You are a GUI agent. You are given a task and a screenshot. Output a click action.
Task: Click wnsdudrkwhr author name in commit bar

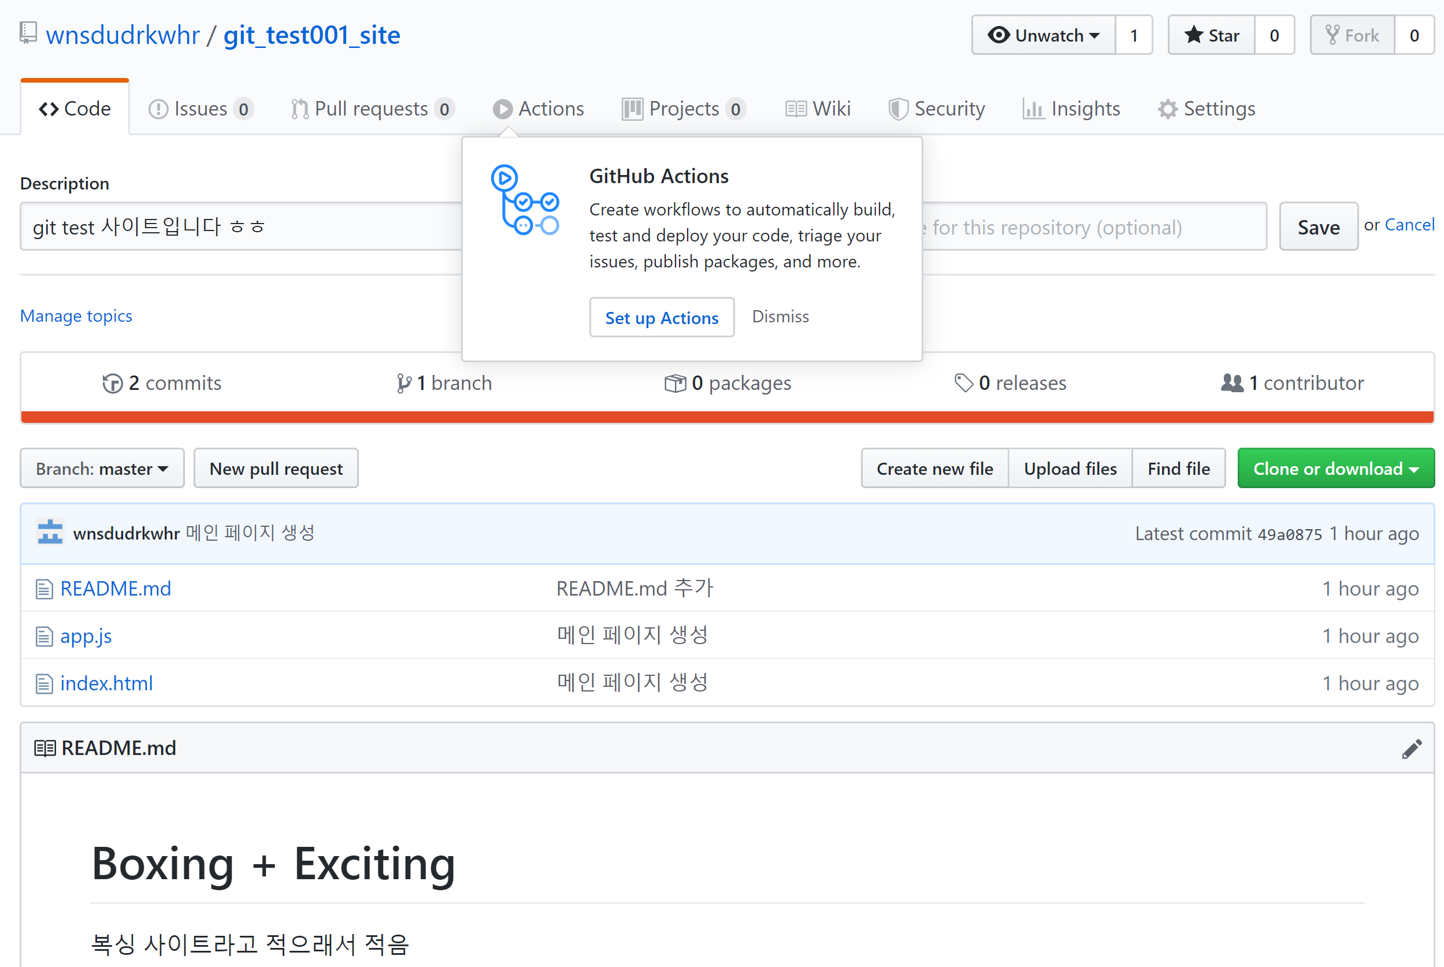click(127, 533)
